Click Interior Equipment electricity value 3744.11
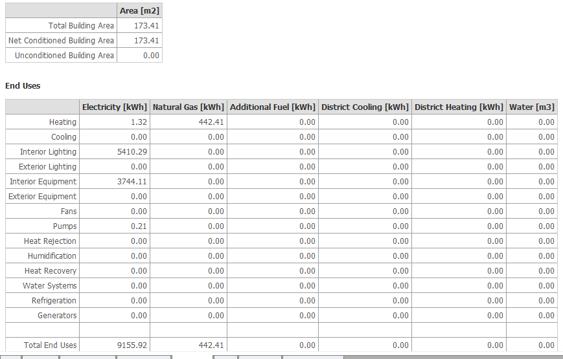This screenshot has height=359, width=563. click(132, 182)
